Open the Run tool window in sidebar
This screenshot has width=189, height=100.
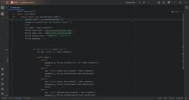pos(3,79)
